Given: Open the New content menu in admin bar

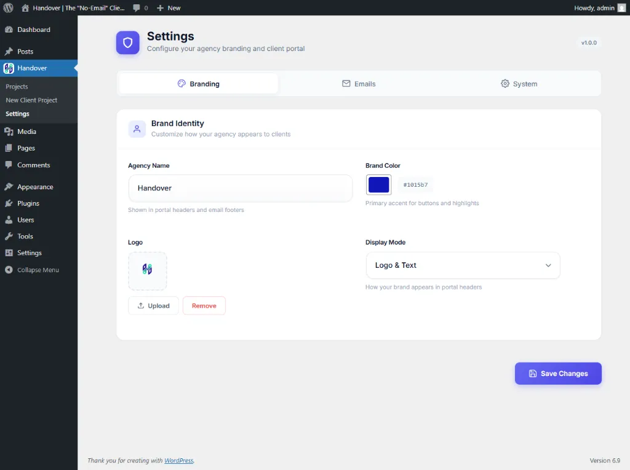Looking at the screenshot, I should (169, 8).
